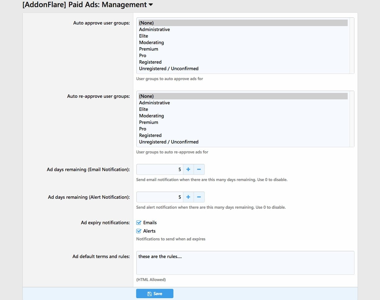Uncheck the Alerts expiry notification checkbox

[x=139, y=231]
